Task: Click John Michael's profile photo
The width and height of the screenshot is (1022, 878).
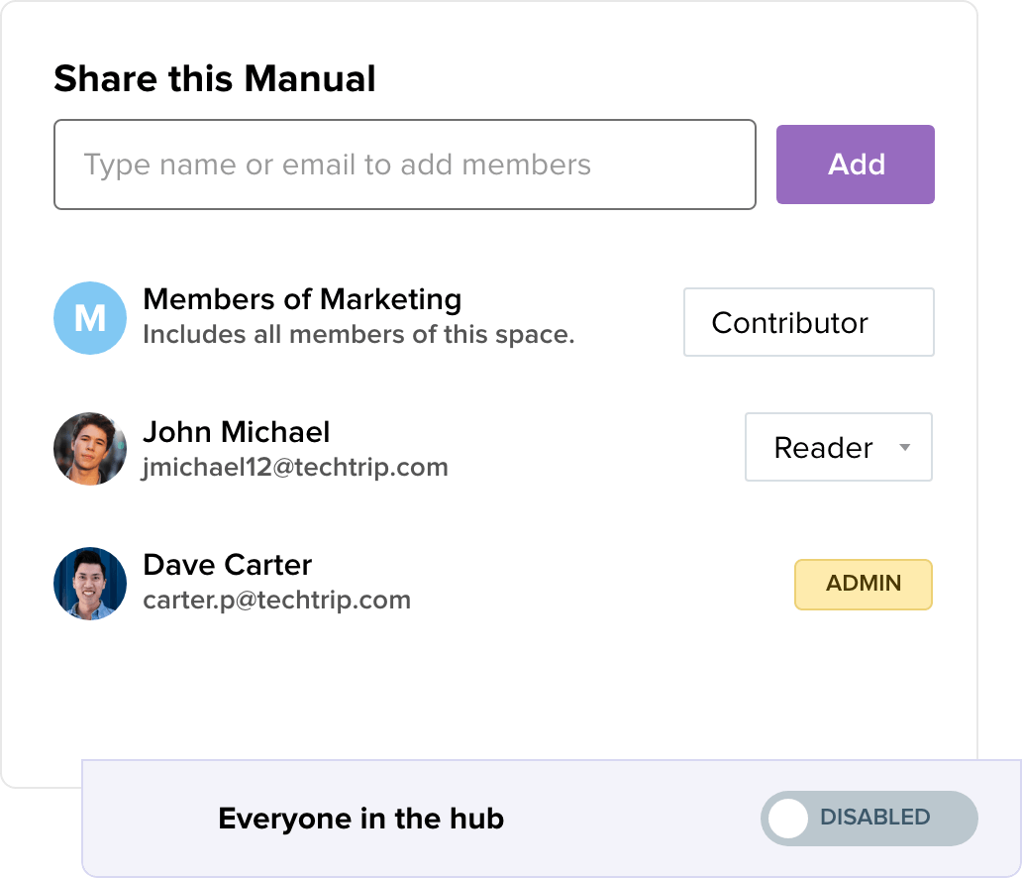Action: [x=90, y=449]
